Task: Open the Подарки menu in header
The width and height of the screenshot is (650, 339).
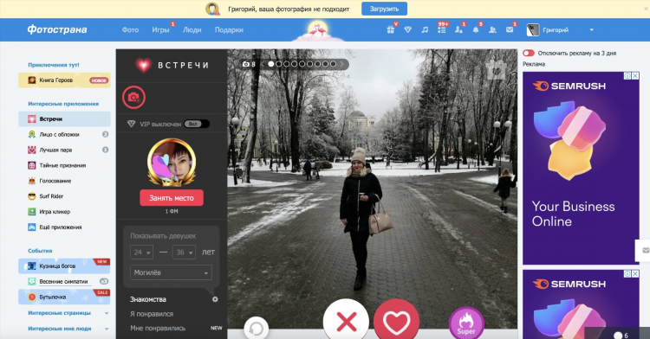Action: [229, 29]
